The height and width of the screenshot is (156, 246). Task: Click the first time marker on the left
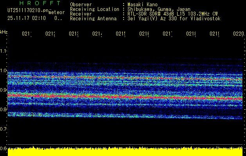tap(27, 34)
